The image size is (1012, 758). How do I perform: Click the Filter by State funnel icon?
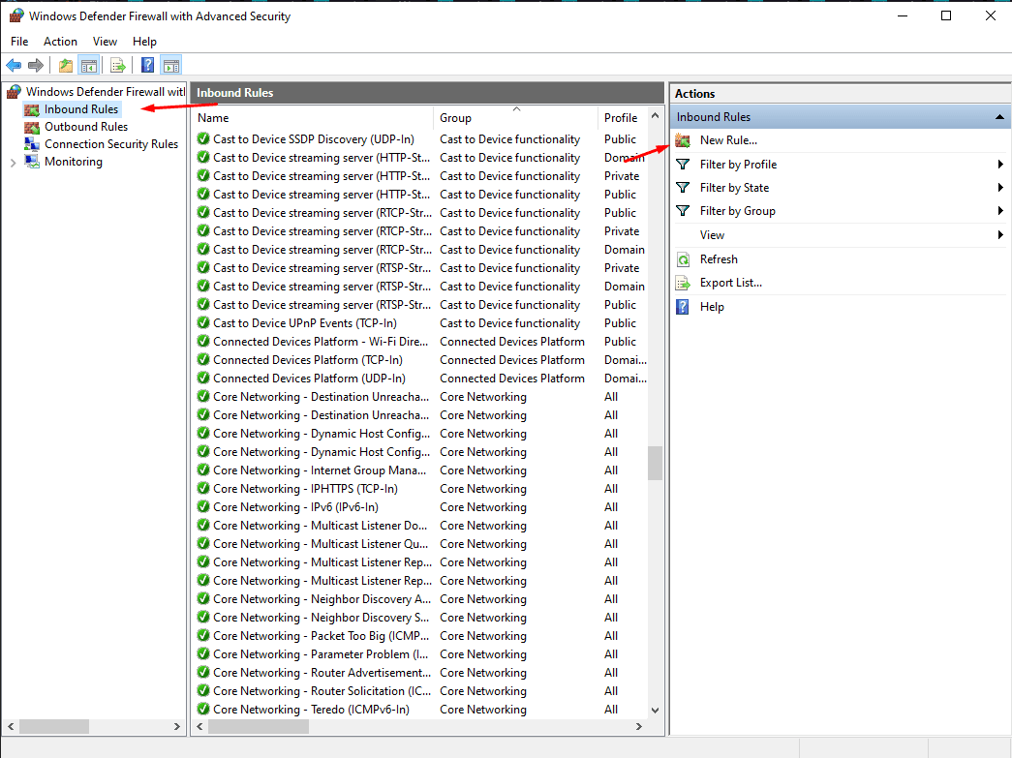pos(683,188)
